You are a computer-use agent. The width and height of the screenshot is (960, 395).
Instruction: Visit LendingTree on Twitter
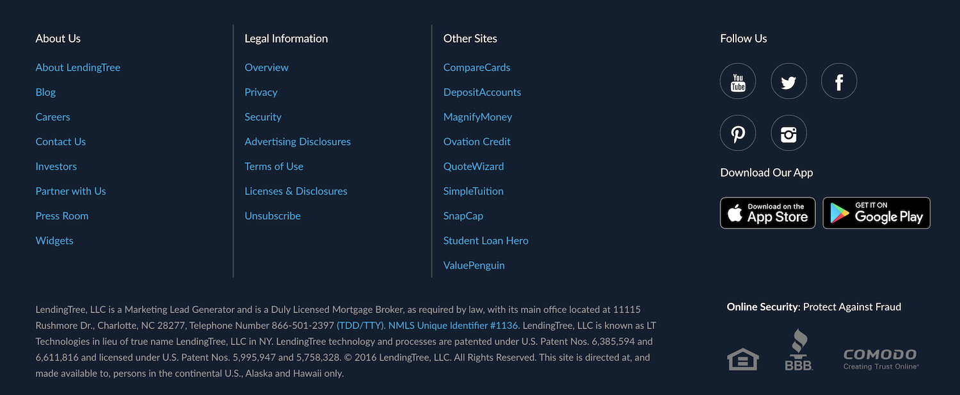(x=788, y=81)
